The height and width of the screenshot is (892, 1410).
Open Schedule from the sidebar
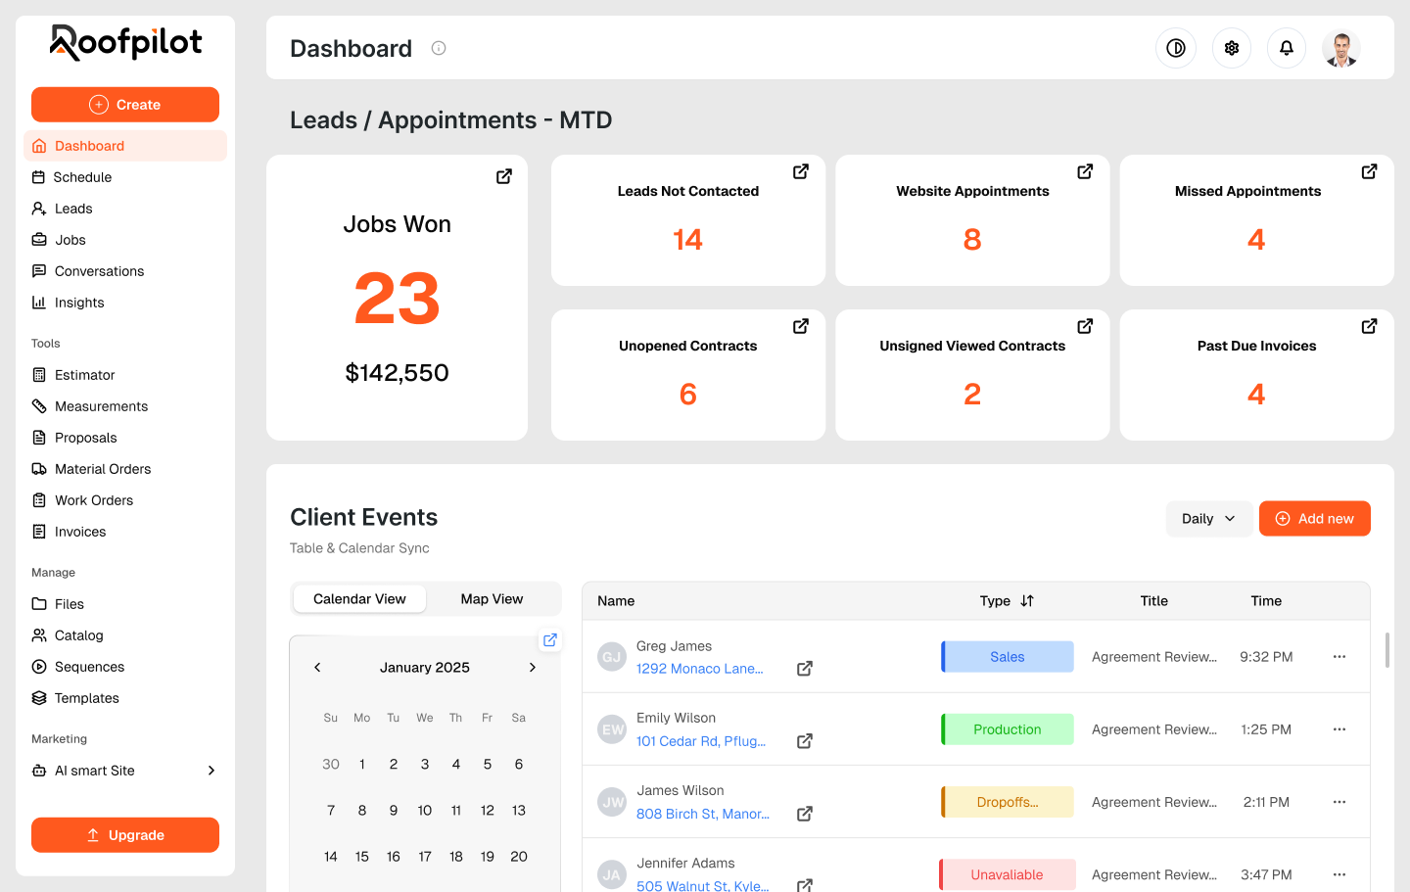pos(125,177)
